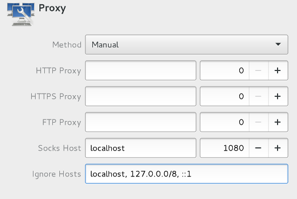
Task: Click the Socks port field showing 1080
Action: pyautogui.click(x=225, y=148)
